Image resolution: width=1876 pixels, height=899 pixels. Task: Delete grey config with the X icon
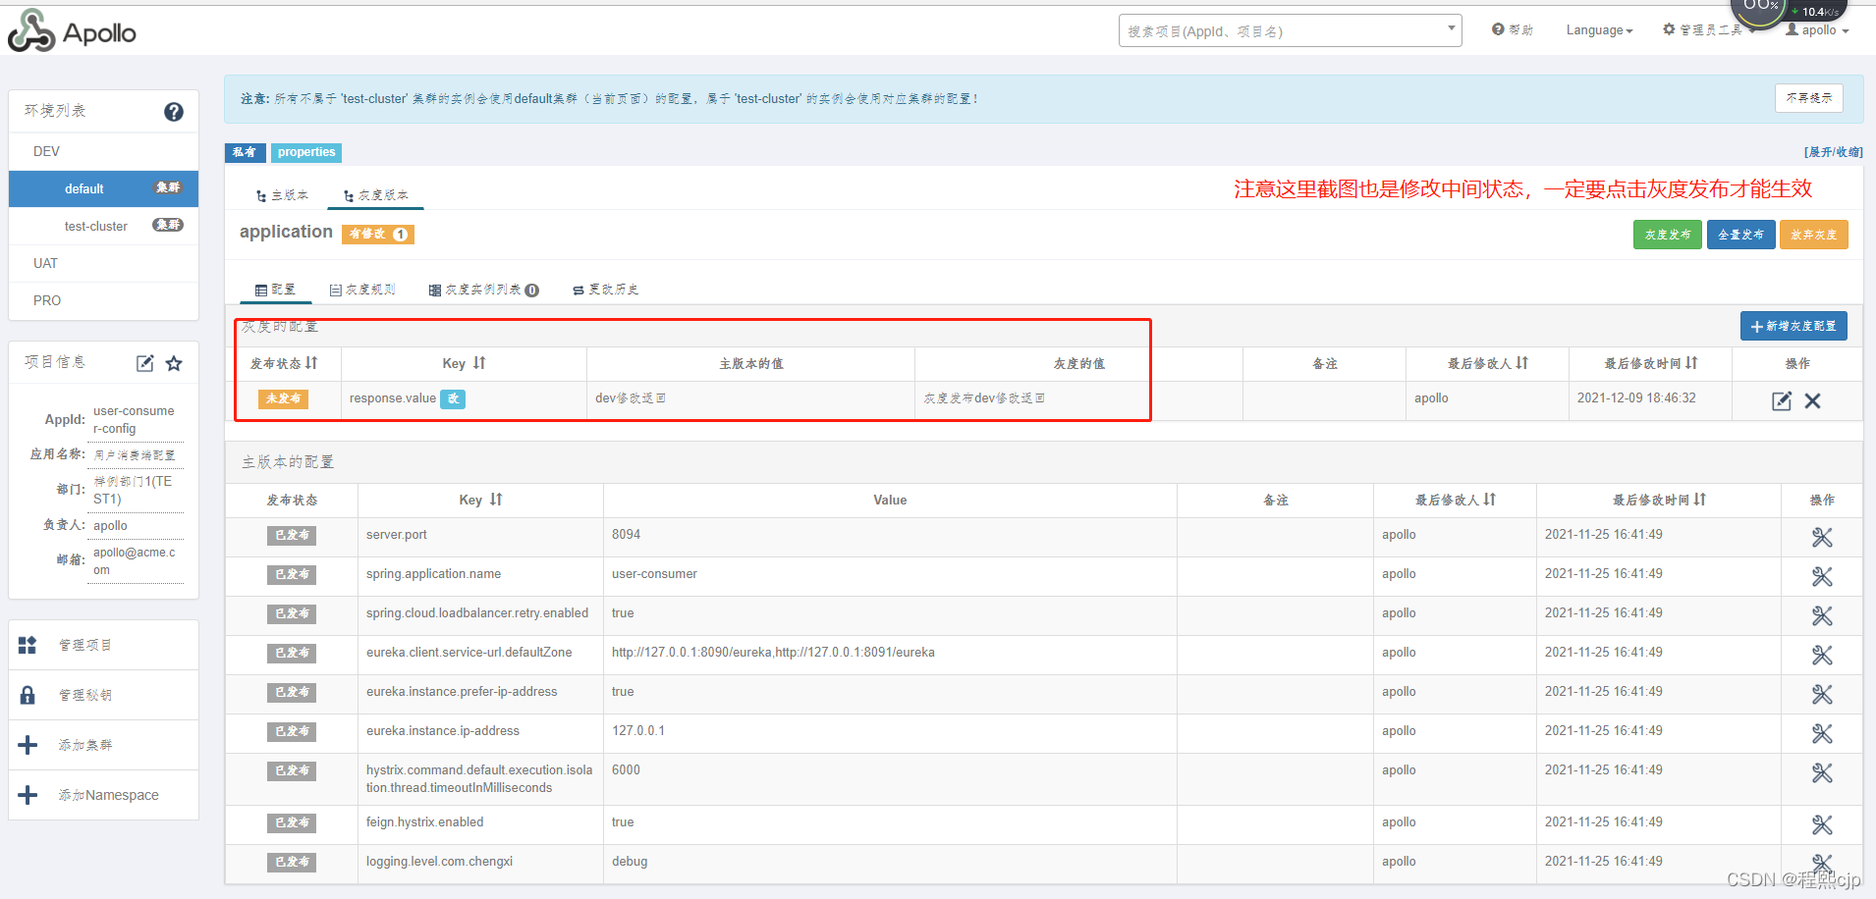coord(1813,400)
